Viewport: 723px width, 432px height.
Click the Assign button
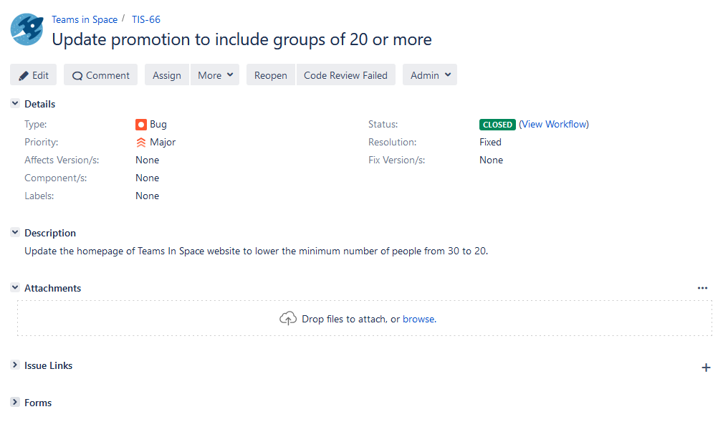166,75
